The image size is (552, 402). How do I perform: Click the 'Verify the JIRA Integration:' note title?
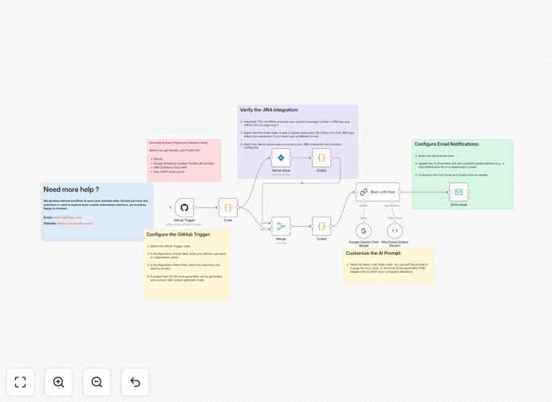click(x=269, y=110)
